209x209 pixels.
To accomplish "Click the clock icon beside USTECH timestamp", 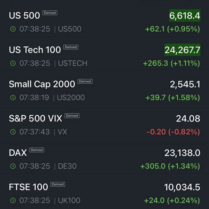I will pyautogui.click(x=13, y=63).
